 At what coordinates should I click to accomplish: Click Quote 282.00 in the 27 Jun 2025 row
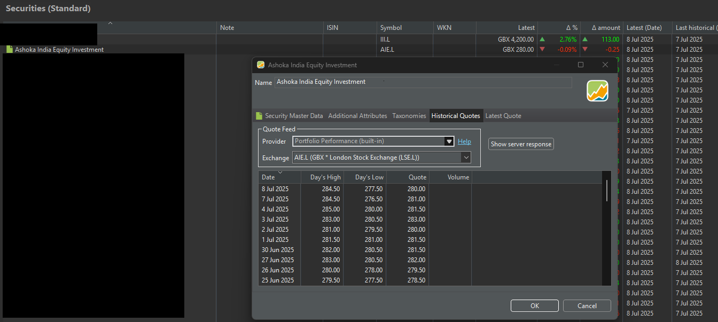(x=416, y=260)
